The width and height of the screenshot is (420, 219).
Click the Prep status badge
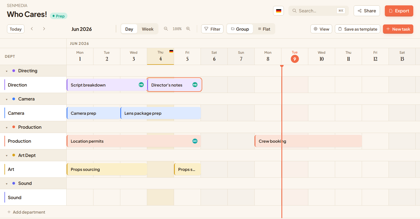(x=59, y=16)
